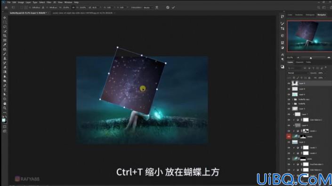Toggle visibility of the grass layer
This screenshot has height=186, width=332.
click(x=289, y=159)
